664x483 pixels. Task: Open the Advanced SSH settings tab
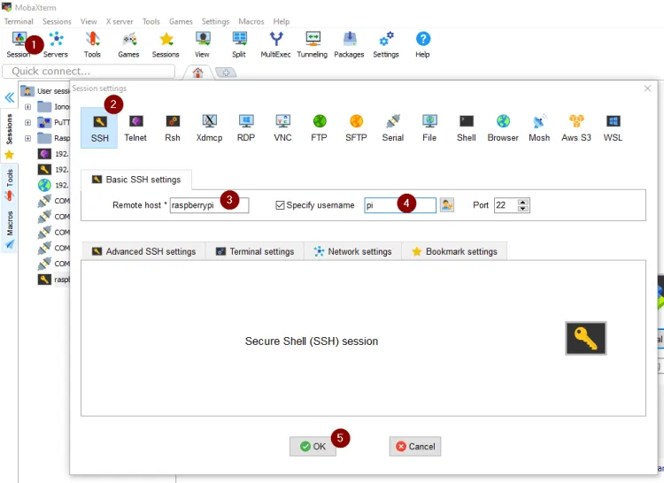point(143,251)
